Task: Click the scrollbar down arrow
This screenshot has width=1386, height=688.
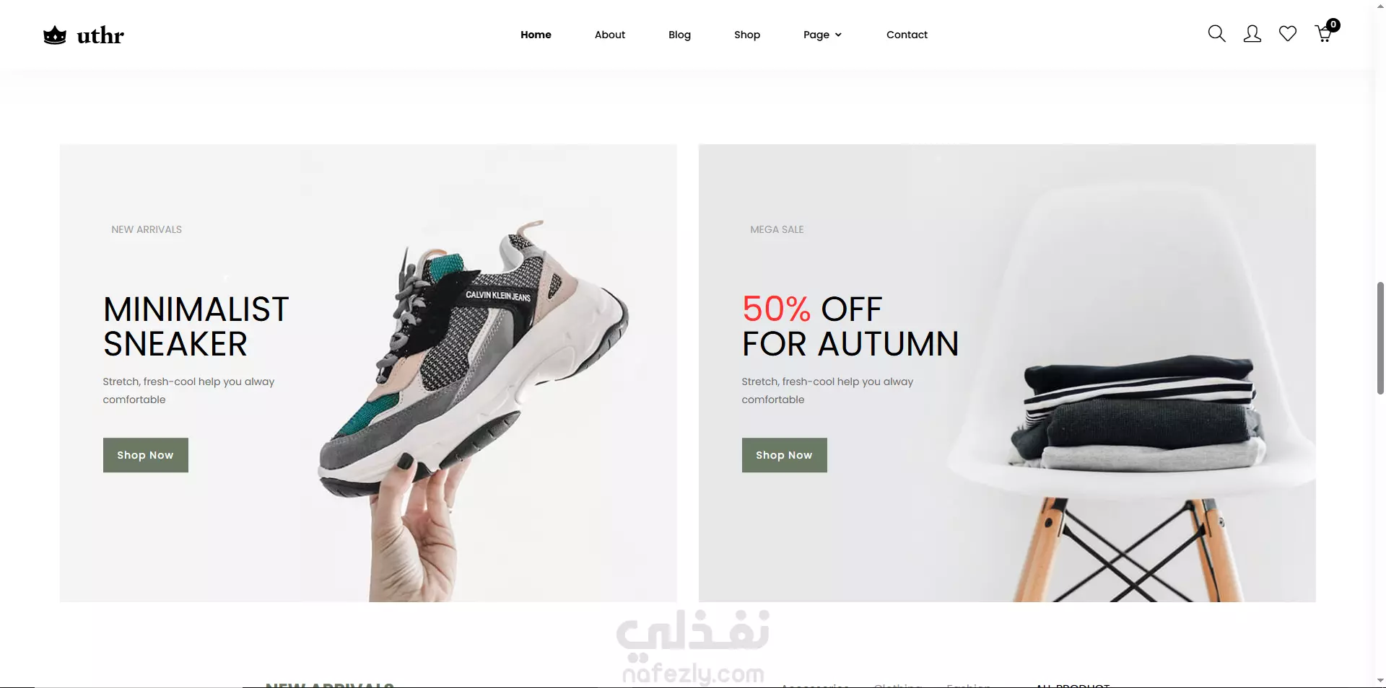Action: (1380, 680)
